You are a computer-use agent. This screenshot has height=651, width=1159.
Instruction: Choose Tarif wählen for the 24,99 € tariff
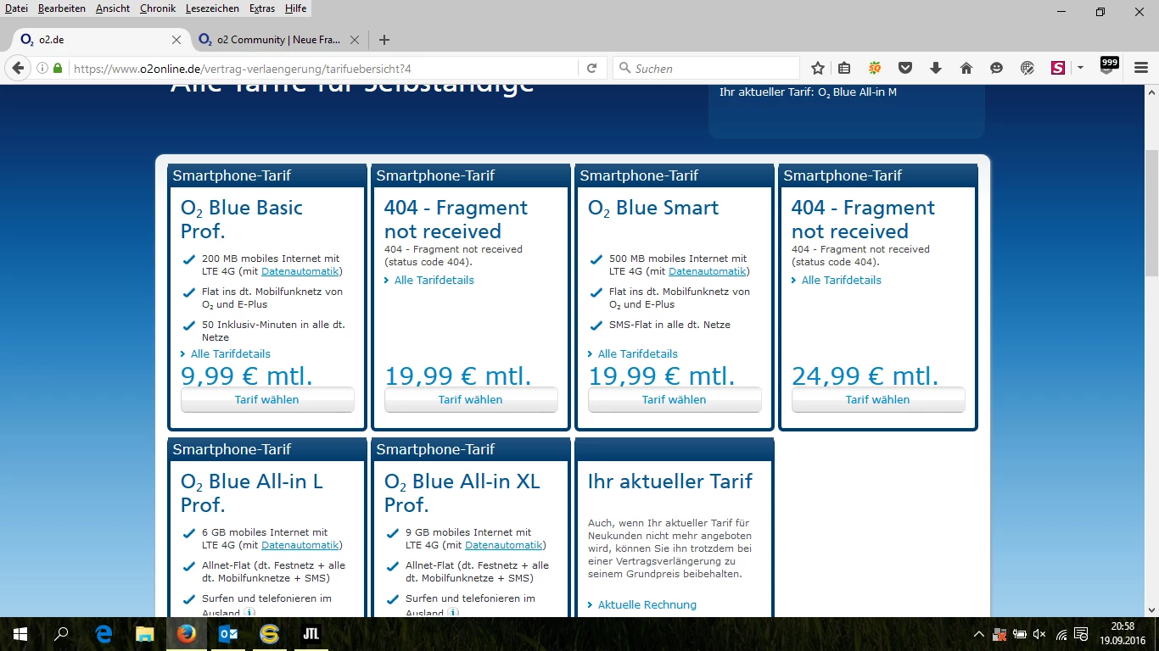click(878, 399)
